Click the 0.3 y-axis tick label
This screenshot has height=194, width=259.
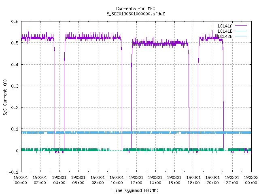[x=15, y=86]
